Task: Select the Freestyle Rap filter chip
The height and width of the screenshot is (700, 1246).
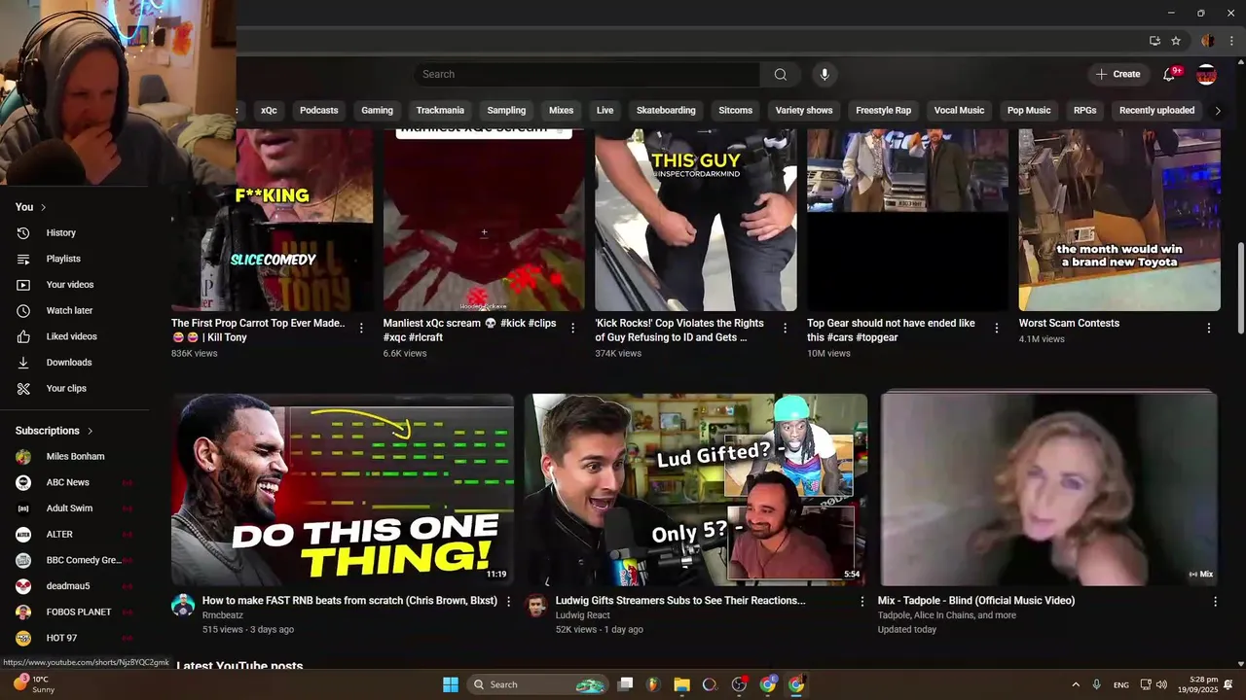Action: click(883, 110)
